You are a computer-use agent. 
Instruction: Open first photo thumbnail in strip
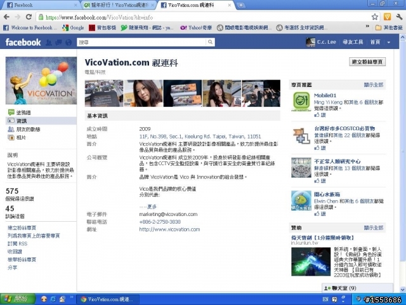point(104,93)
